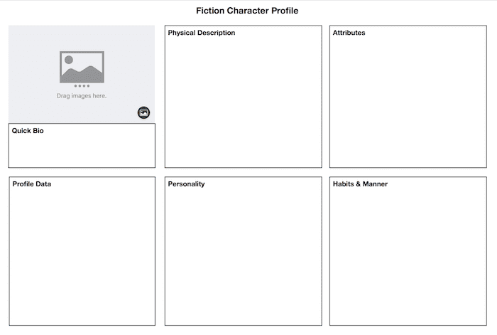The image size is (497, 335).
Task: Click the gray landscape picture placeholder icon
Action: [x=82, y=67]
